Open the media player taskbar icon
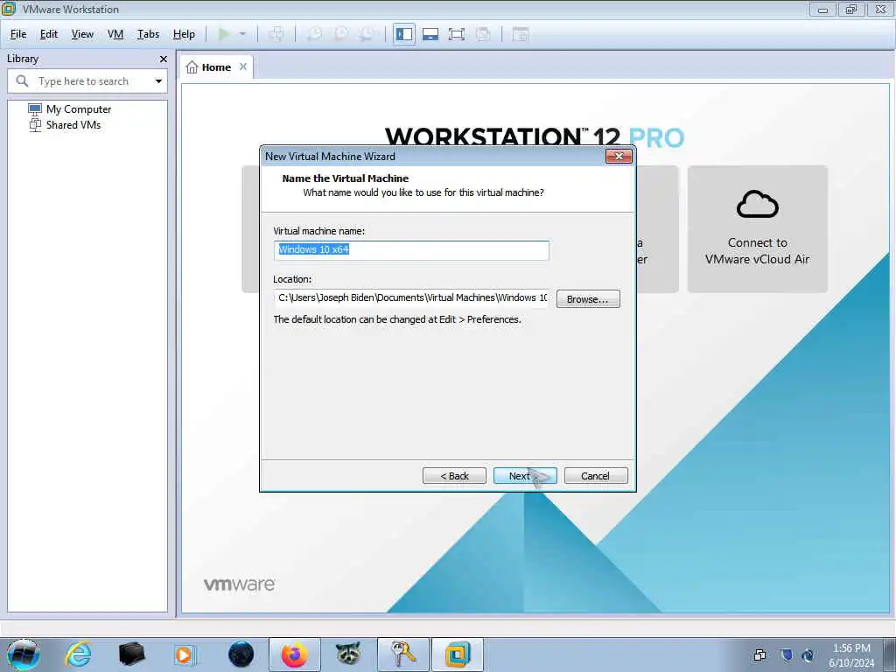Screen dimensions: 896x672 [x=185, y=654]
